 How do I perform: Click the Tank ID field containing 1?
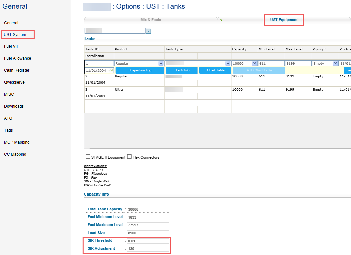click(99, 63)
